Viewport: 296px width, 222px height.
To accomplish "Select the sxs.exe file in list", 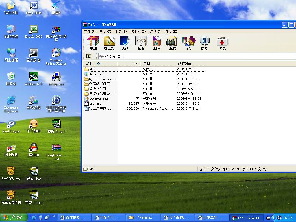I will coord(95,103).
